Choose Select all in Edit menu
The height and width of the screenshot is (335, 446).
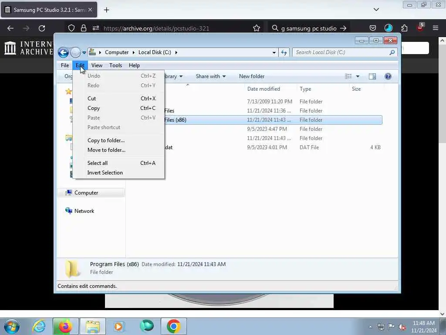(x=119, y=163)
